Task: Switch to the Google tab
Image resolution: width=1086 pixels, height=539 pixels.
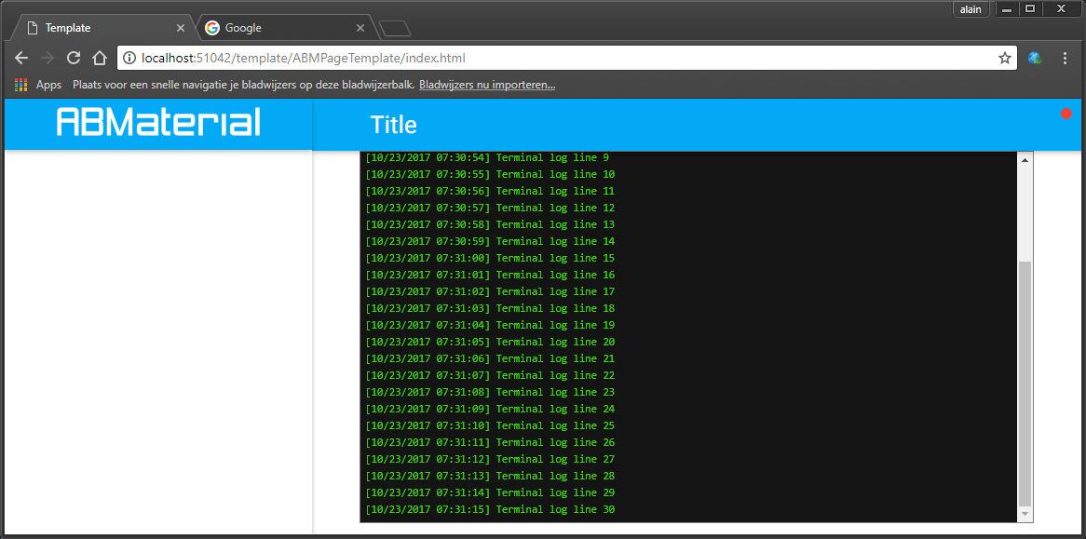Action: [x=284, y=28]
